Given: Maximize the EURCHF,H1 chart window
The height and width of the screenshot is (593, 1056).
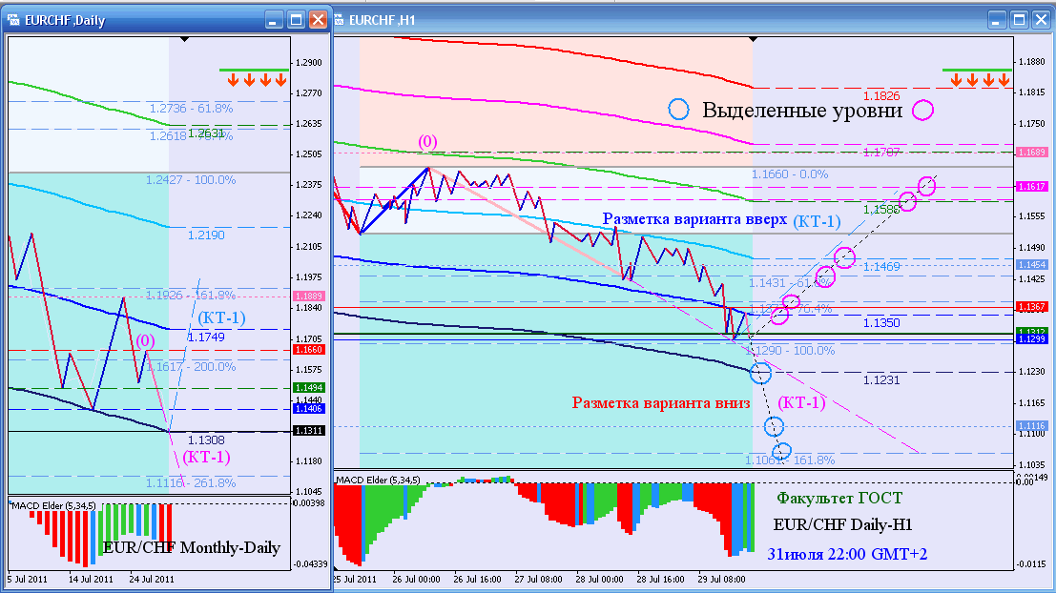Looking at the screenshot, I should (1019, 20).
